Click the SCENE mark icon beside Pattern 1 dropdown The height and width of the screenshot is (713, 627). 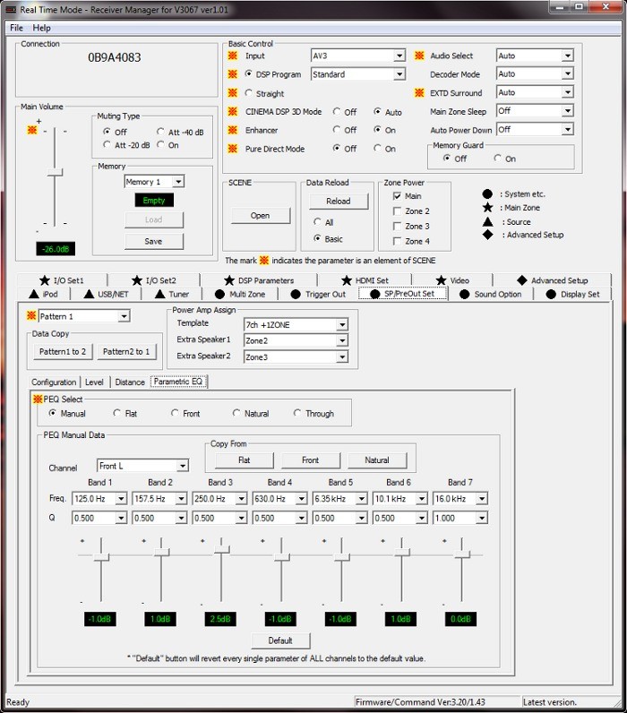coord(31,315)
